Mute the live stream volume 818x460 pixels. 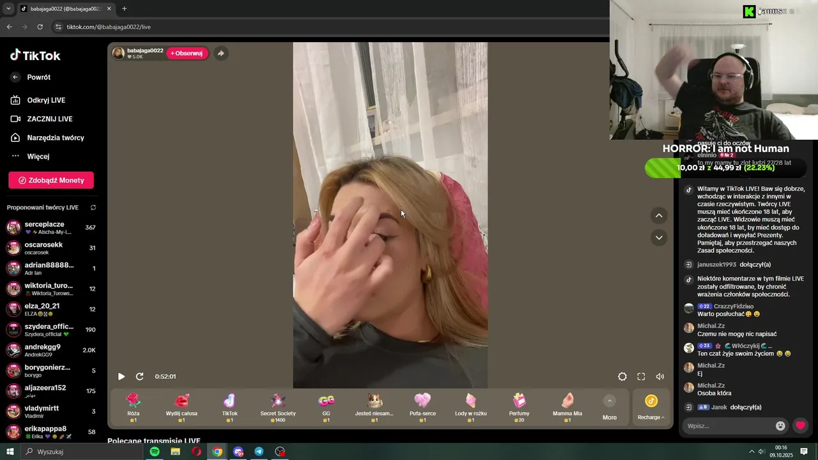click(x=660, y=376)
